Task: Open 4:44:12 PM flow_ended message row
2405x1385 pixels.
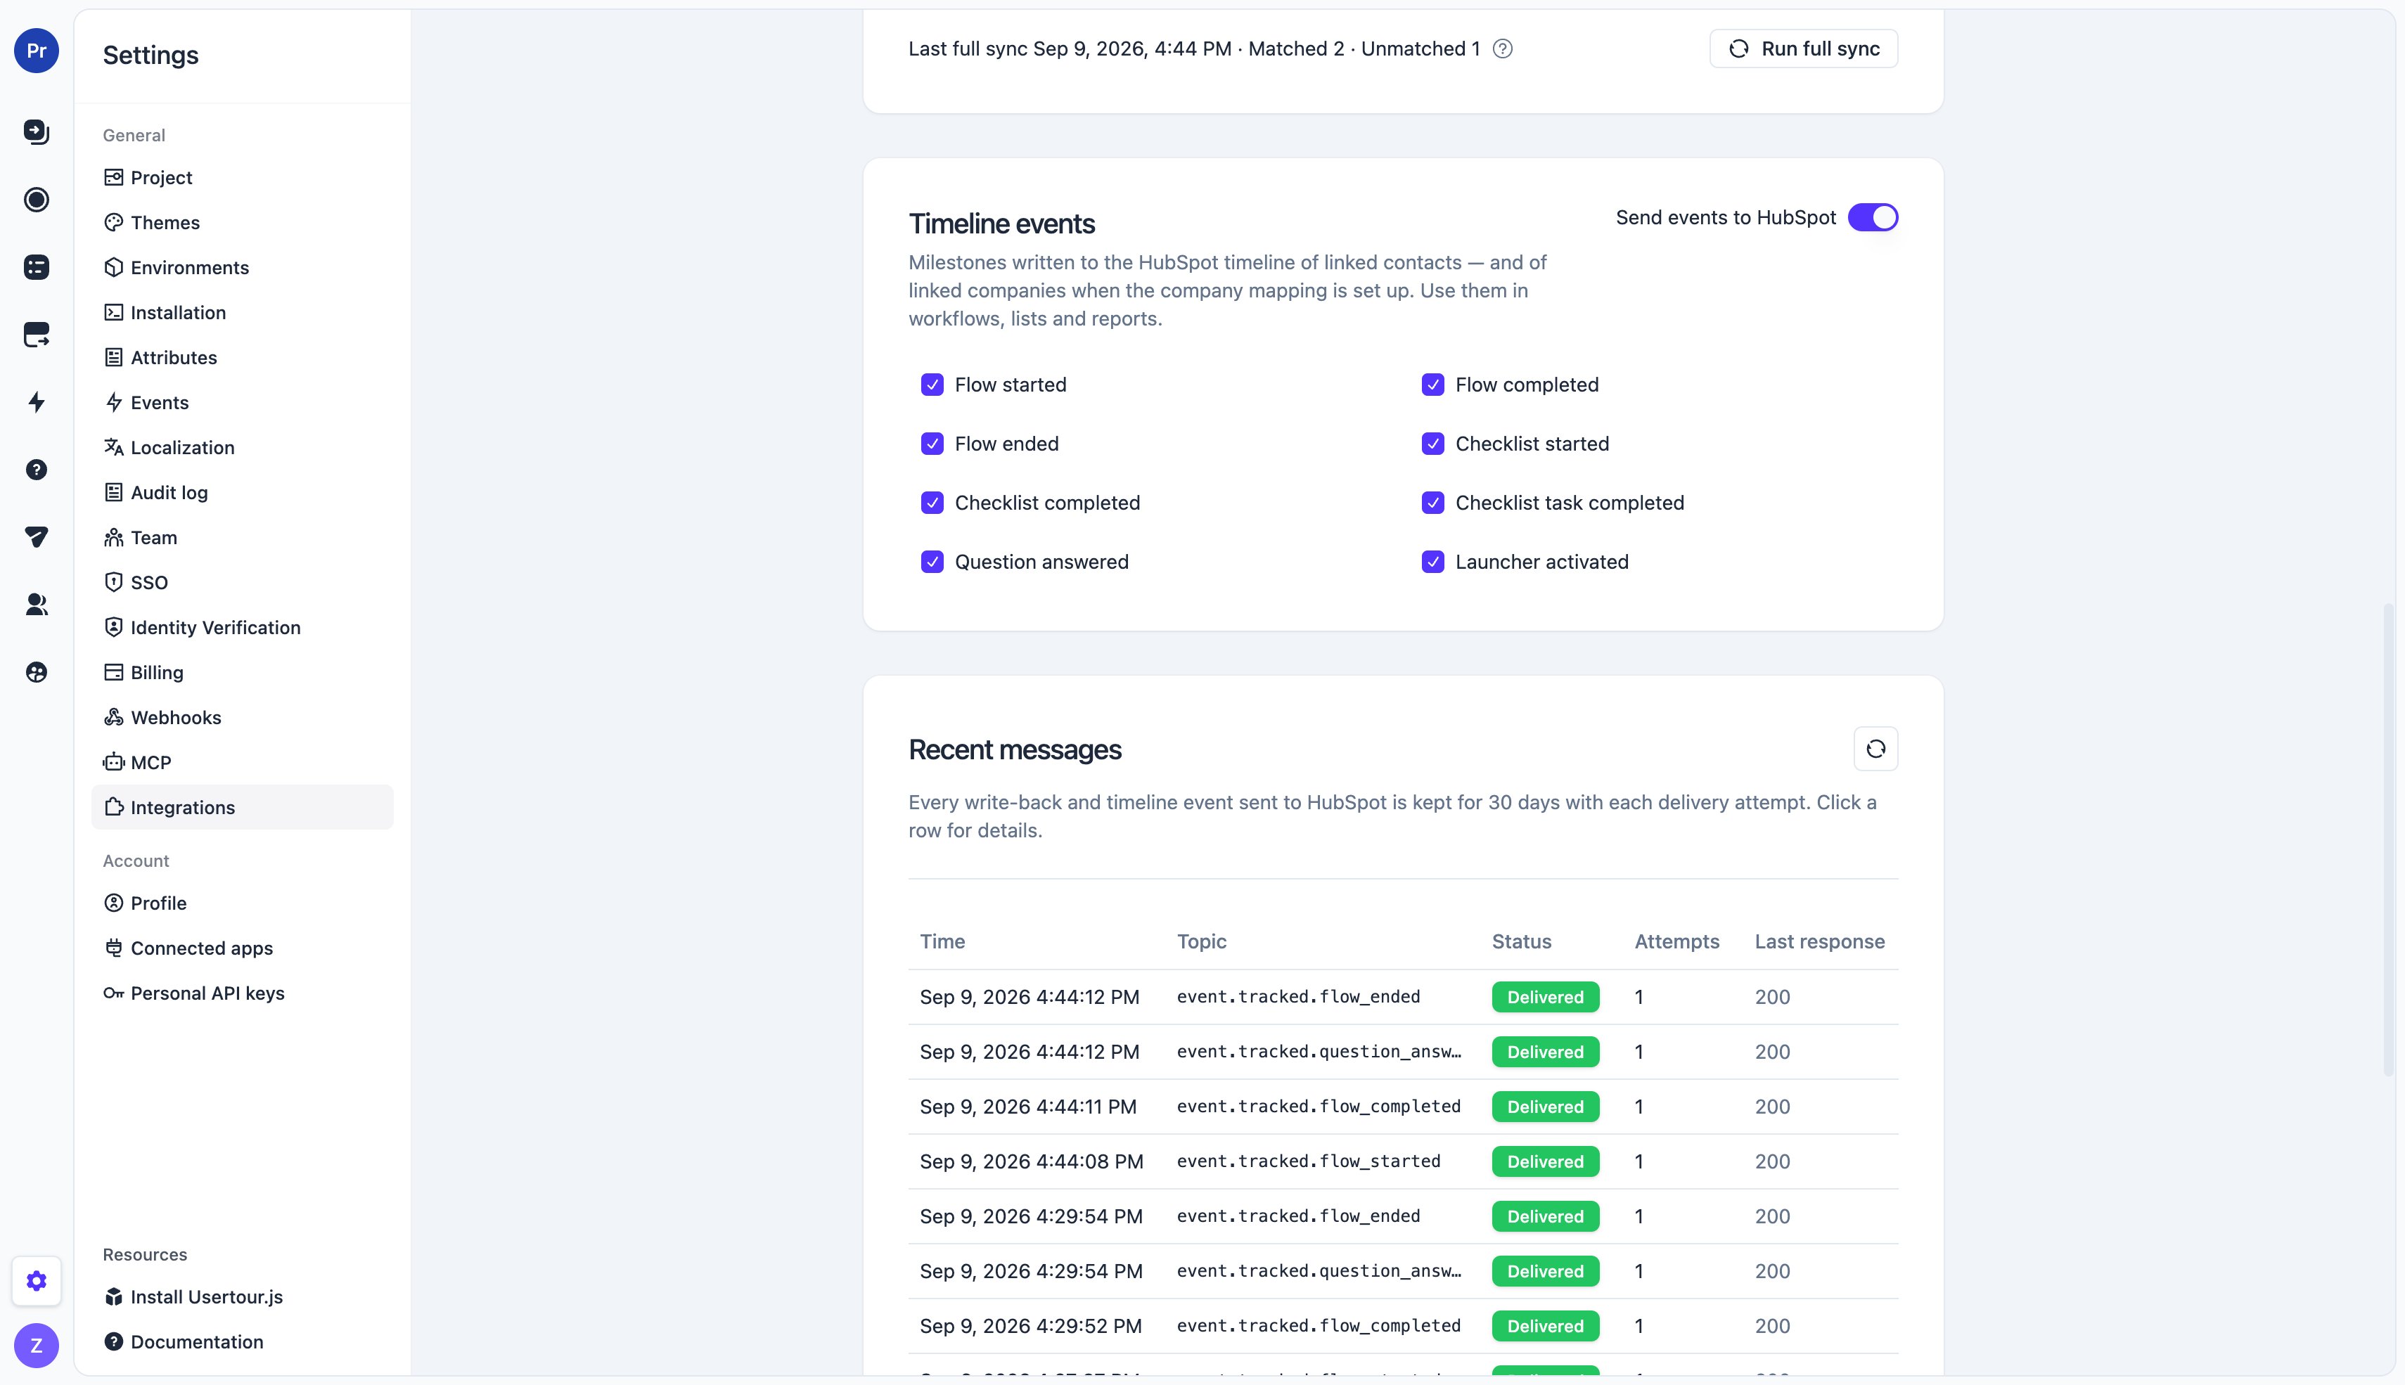Action: [x=1402, y=997]
